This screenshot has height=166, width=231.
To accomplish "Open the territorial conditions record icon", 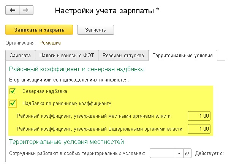I will pyautogui.click(x=187, y=153).
